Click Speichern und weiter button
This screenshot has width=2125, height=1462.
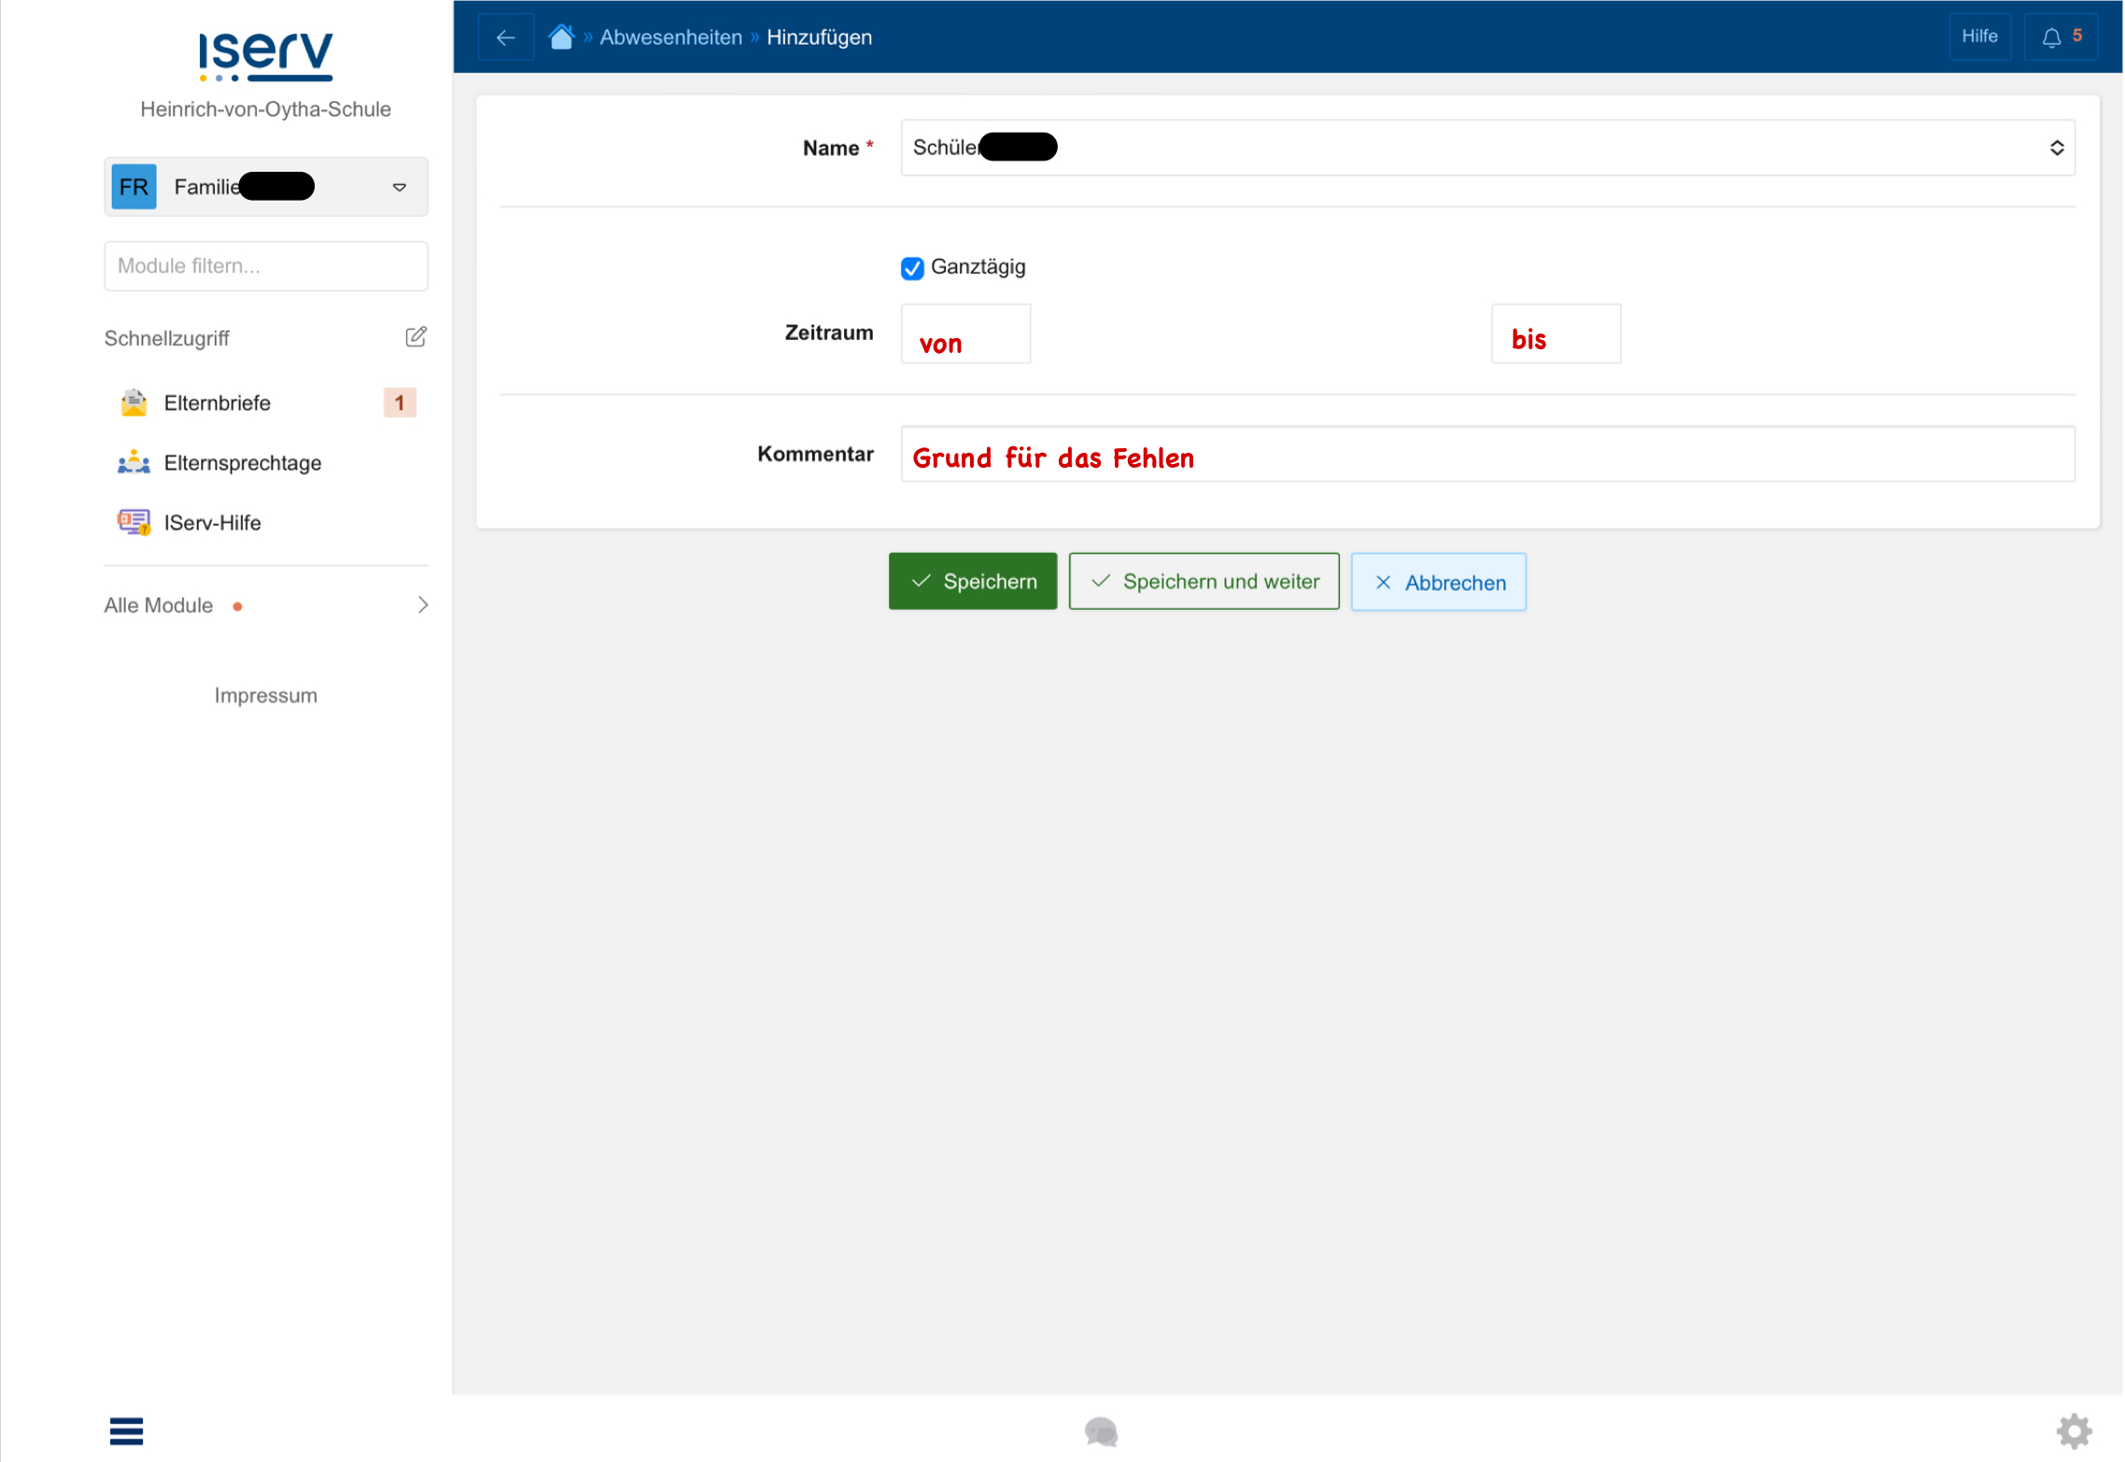[x=1204, y=582]
